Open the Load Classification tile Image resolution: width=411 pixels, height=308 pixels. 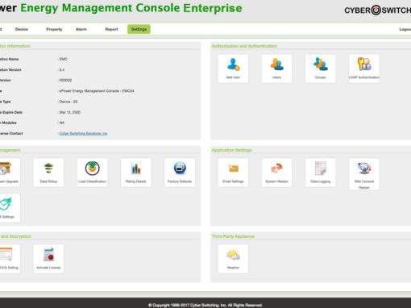92,173
